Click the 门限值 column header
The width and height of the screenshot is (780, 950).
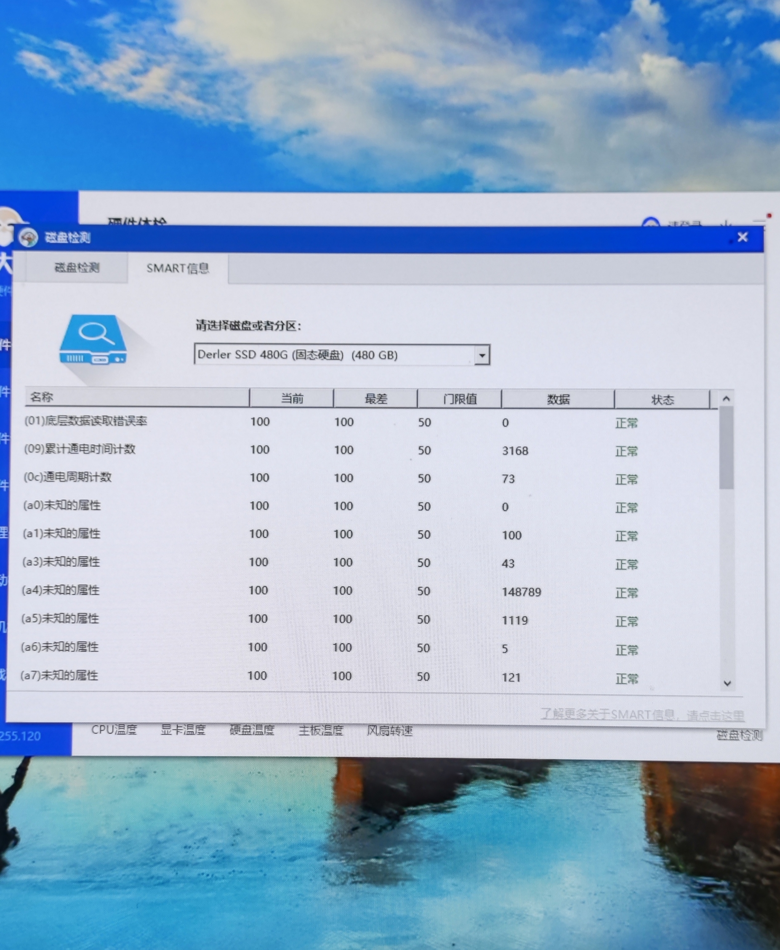pyautogui.click(x=460, y=399)
